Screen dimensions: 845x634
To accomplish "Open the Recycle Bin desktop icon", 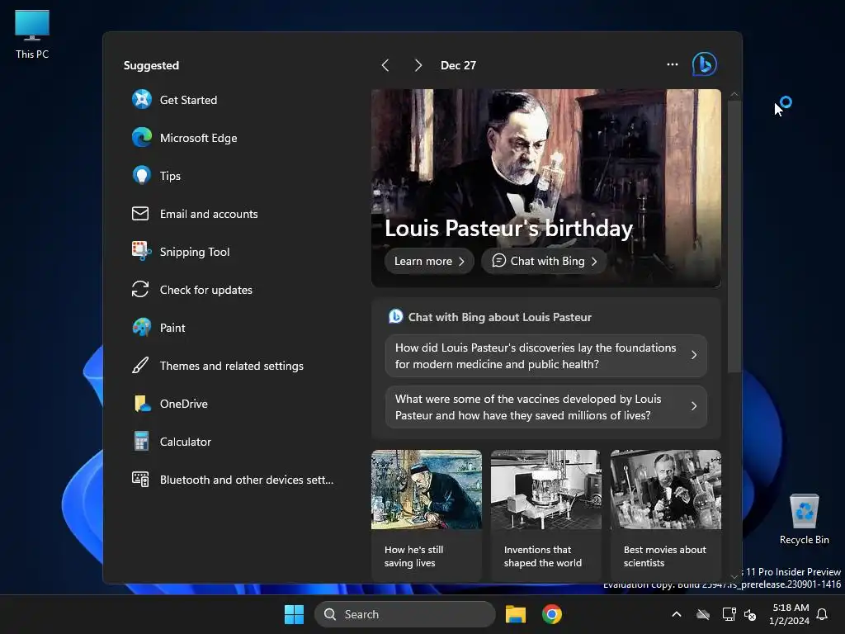I will tap(804, 519).
